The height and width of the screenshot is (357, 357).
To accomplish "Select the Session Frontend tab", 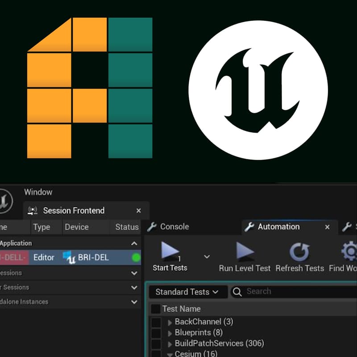I will coord(86,211).
